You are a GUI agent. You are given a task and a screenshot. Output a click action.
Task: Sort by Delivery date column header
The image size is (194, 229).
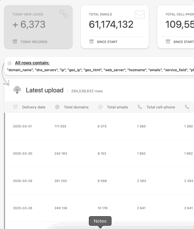coord(34,107)
